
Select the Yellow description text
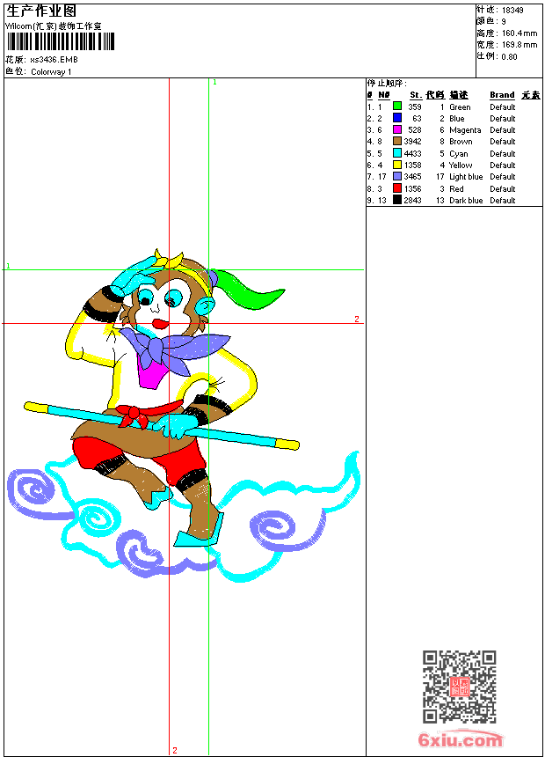pyautogui.click(x=461, y=165)
